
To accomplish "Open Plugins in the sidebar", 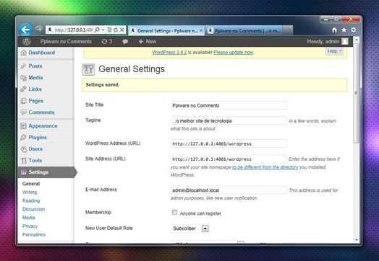I will coord(38,138).
